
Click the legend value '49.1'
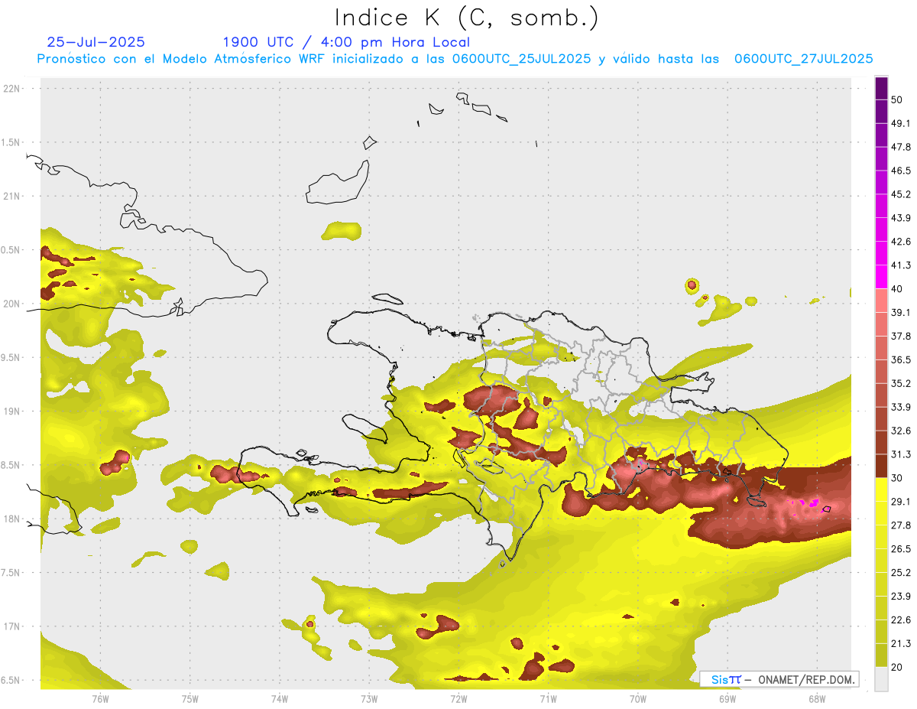pyautogui.click(x=901, y=123)
